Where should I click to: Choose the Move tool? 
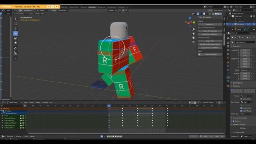click(16, 29)
